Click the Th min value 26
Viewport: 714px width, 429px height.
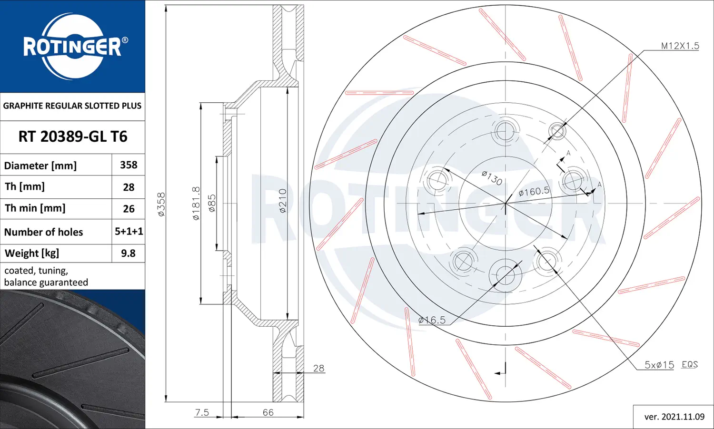tap(129, 208)
